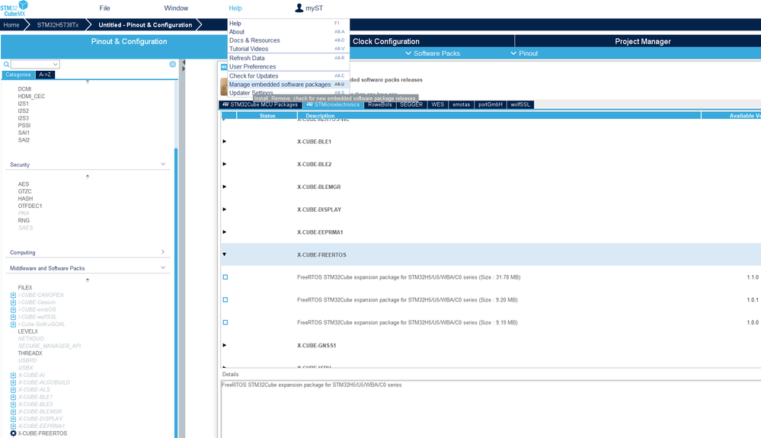Image resolution: width=761 pixels, height=438 pixels.
Task: Collapse the Security category section
Action: [162, 164]
